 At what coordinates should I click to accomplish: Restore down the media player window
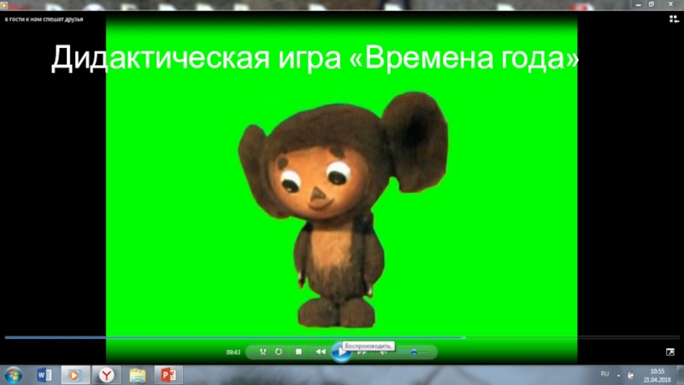pos(652,4)
